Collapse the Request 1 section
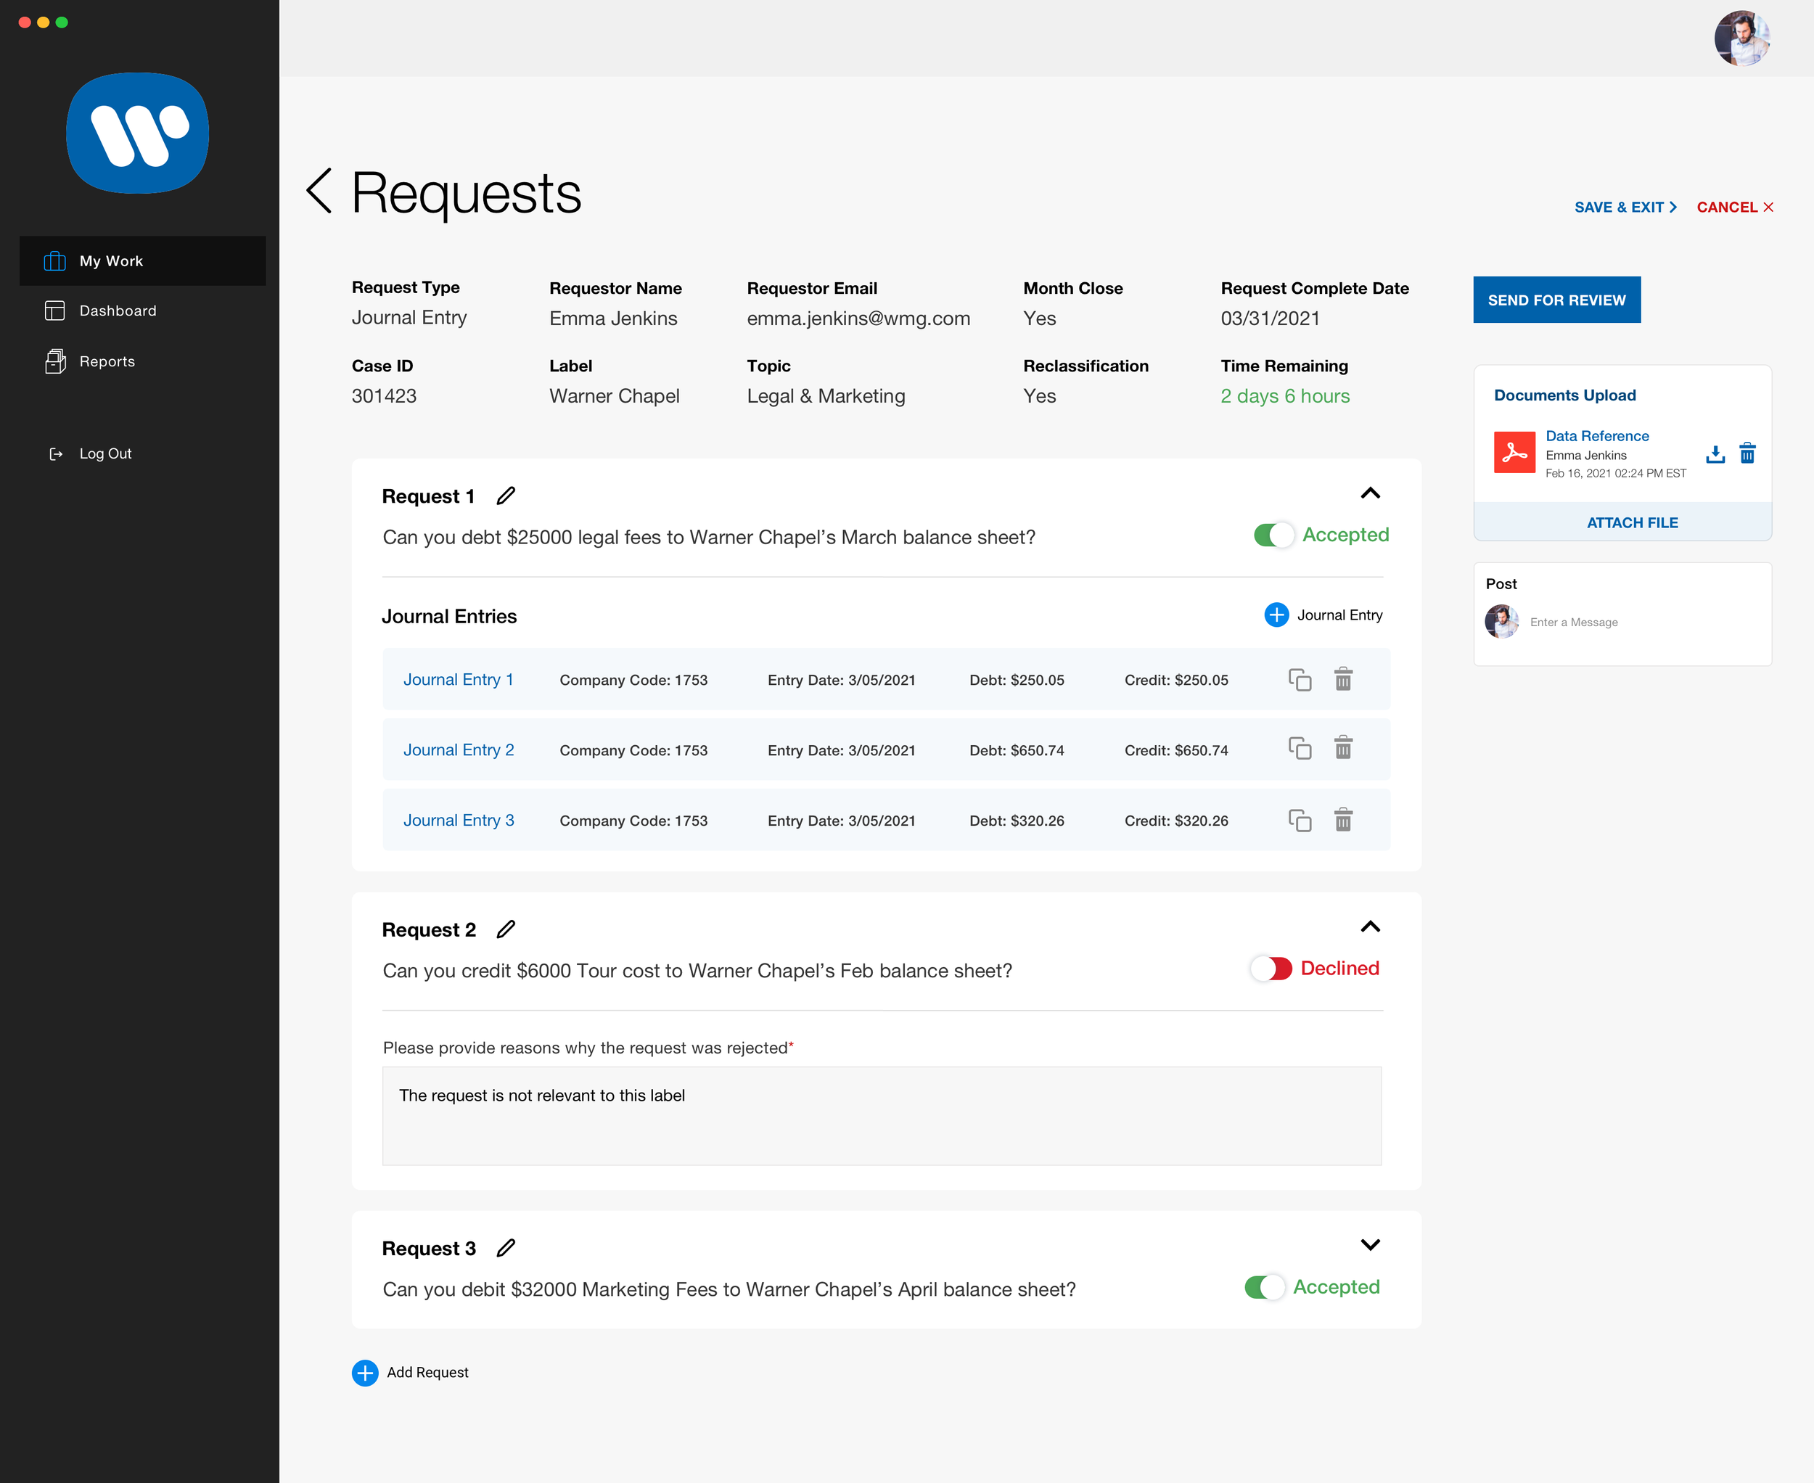This screenshot has height=1483, width=1814. (1370, 494)
